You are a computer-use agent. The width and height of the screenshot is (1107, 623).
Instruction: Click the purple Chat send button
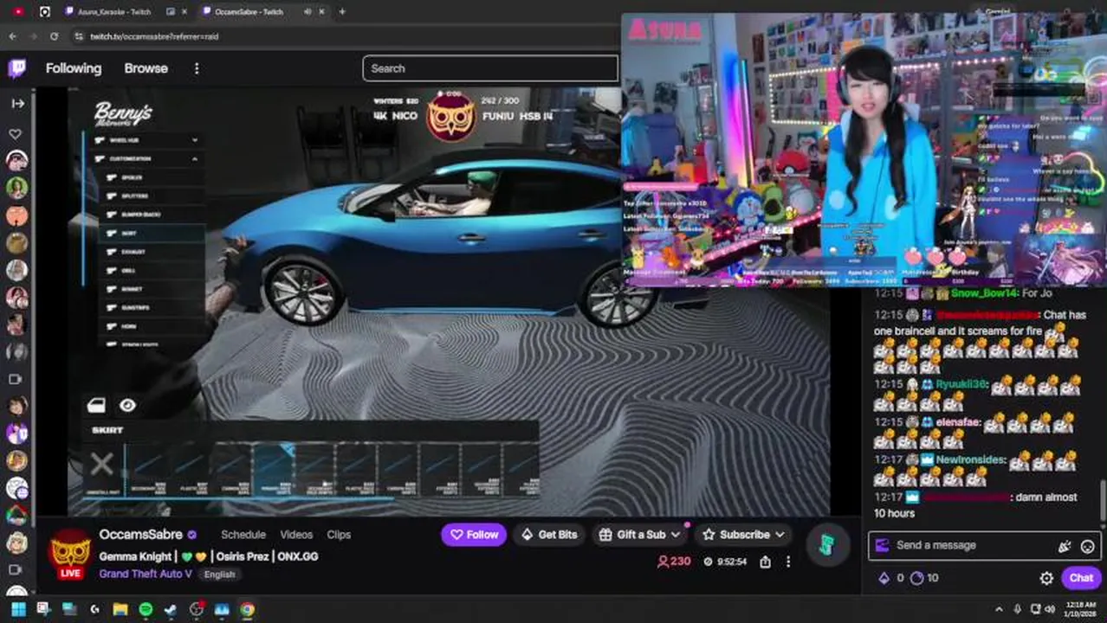tap(1081, 578)
